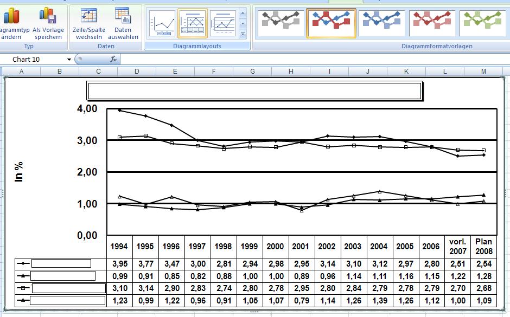Viewport: 510px width, 317px height.
Task: Apply the green chart style
Action: coord(483,22)
